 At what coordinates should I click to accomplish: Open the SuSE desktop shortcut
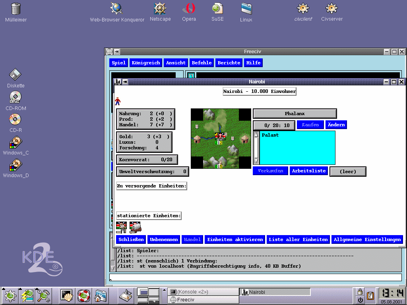point(217,8)
